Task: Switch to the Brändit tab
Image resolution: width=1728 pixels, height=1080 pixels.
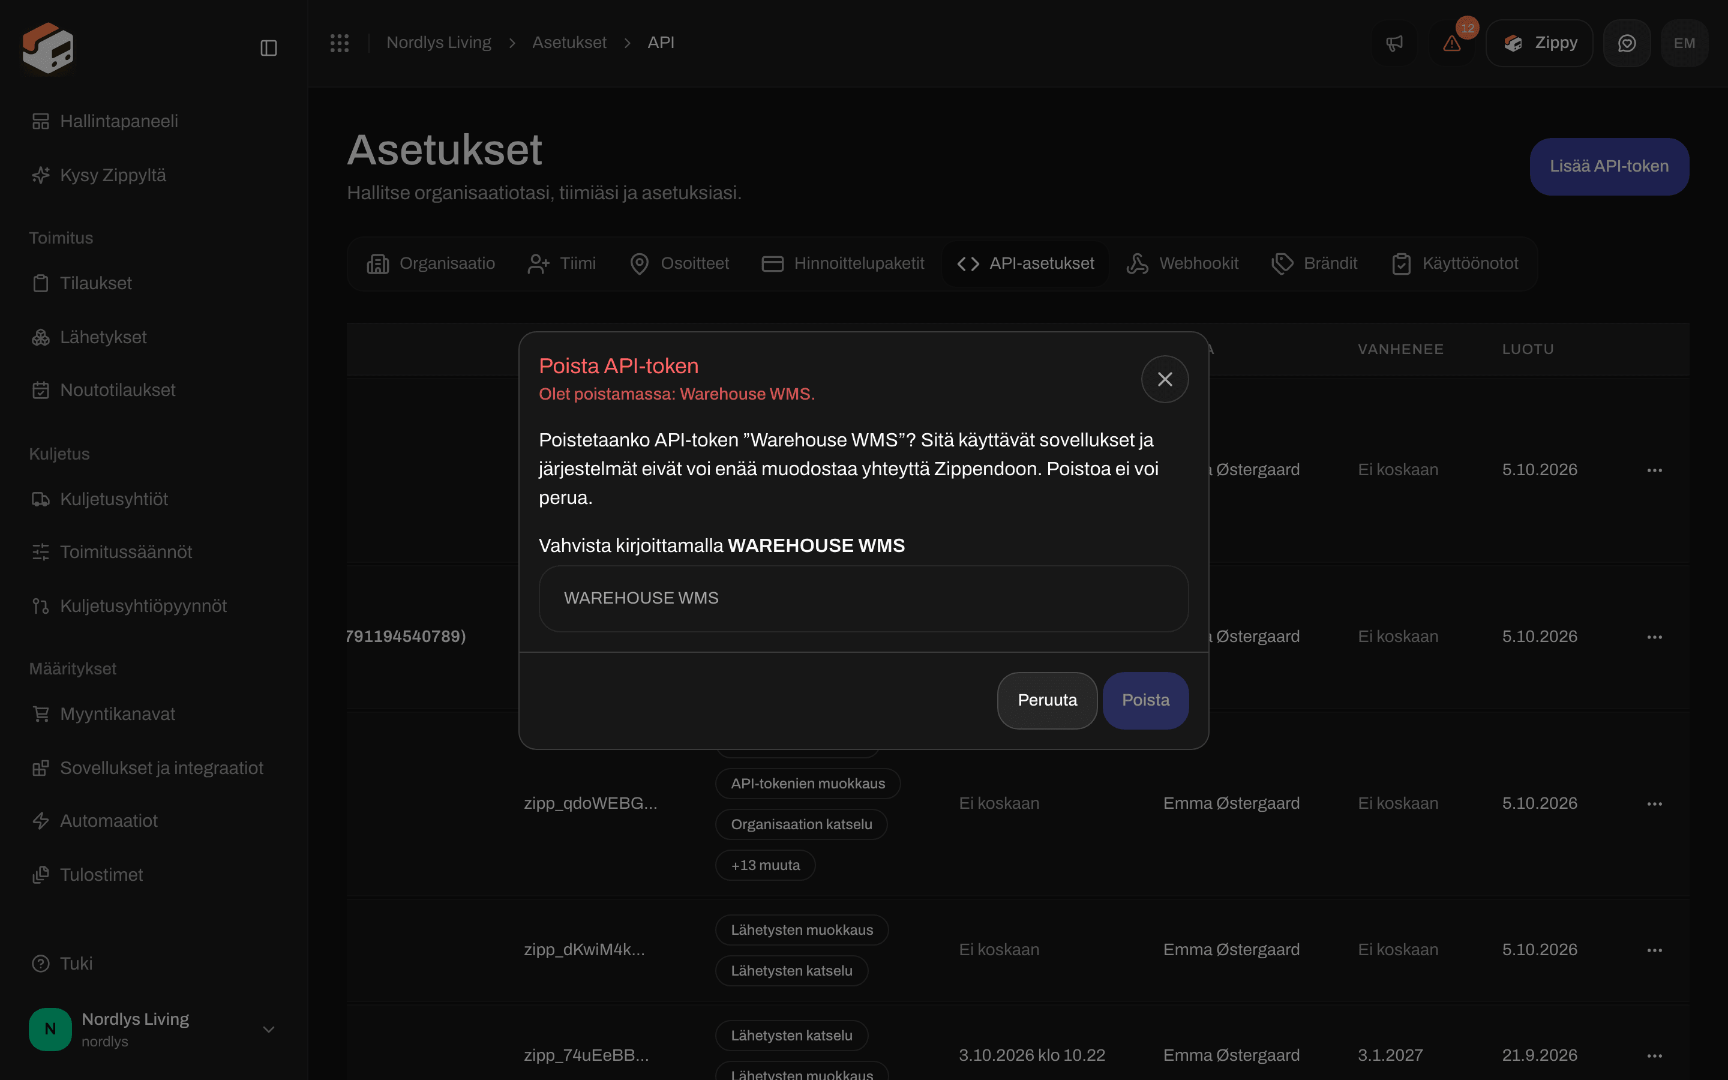Action: pyautogui.click(x=1315, y=263)
